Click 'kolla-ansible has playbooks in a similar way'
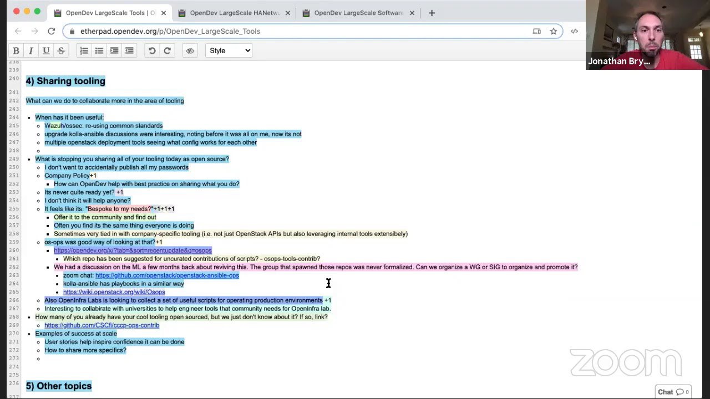 tap(124, 284)
